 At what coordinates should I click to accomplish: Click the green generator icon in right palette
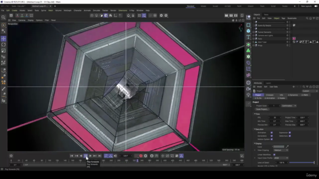tap(248, 44)
